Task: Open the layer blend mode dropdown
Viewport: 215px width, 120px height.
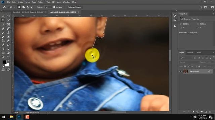Action: coord(188,62)
